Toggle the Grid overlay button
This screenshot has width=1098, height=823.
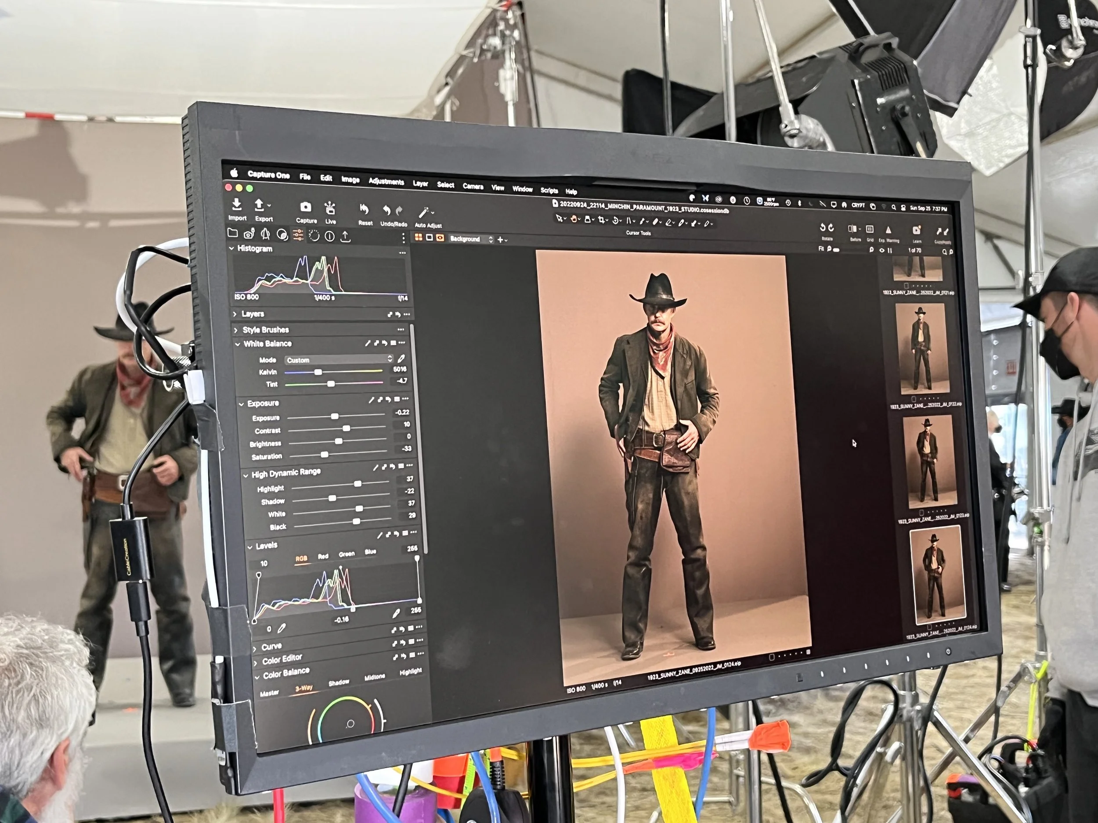(x=870, y=229)
